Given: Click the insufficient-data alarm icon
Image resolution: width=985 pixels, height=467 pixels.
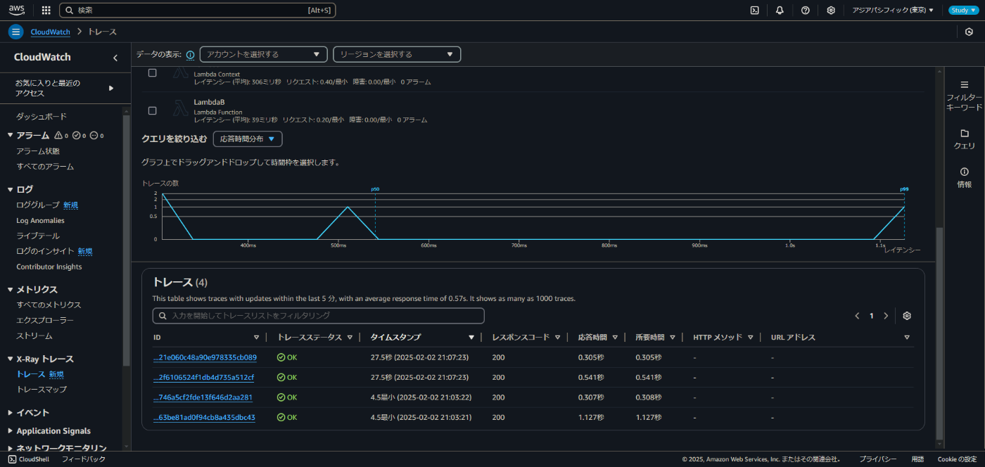Looking at the screenshot, I should [94, 135].
